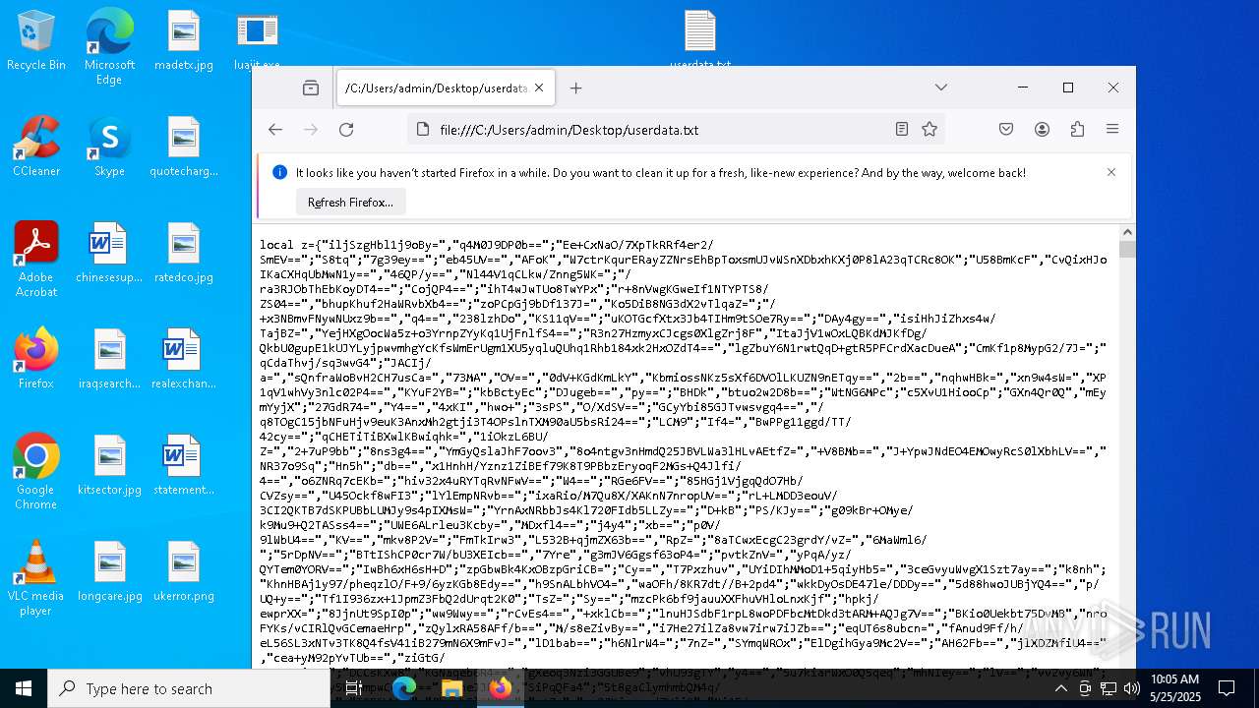The image size is (1259, 708).
Task: Maximize the Firefox window
Action: (x=1068, y=88)
